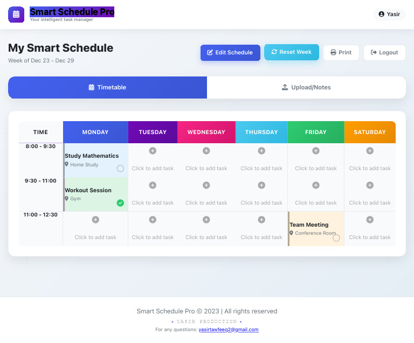Open the Yasir user profile chip
Image resolution: width=414 pixels, height=343 pixels.
389,14
